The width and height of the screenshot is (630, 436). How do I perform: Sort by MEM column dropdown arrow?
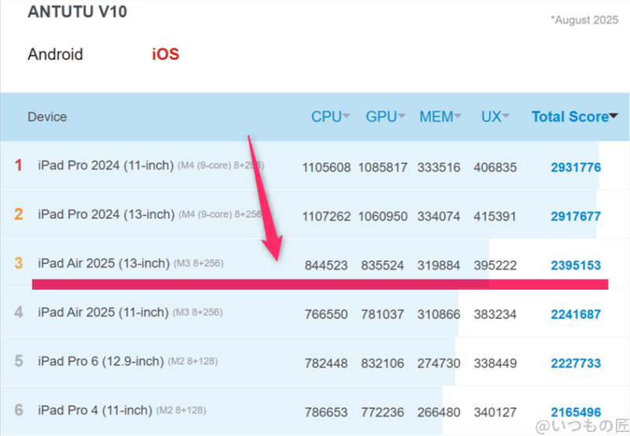click(x=458, y=116)
